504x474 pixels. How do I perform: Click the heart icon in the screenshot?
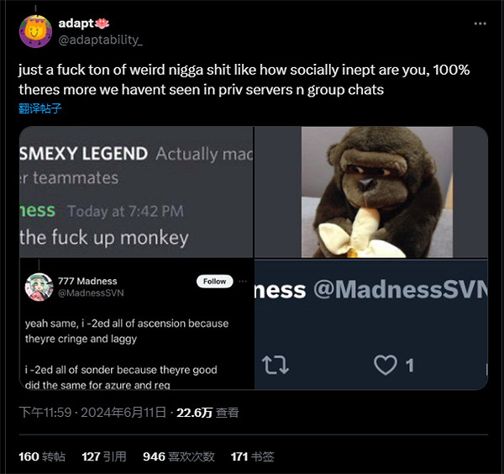(386, 365)
